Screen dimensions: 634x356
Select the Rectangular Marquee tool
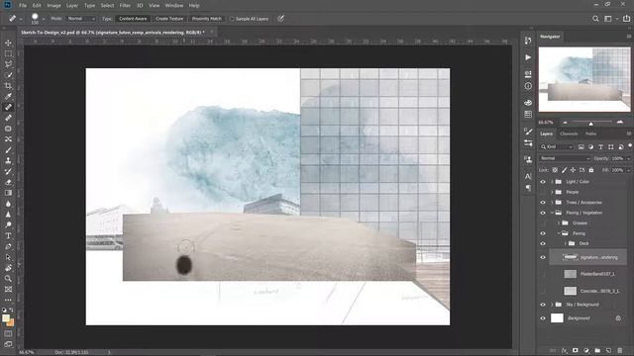click(x=8, y=53)
